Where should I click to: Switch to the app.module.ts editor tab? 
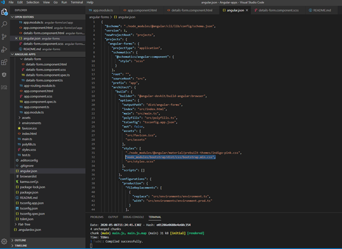103,10
